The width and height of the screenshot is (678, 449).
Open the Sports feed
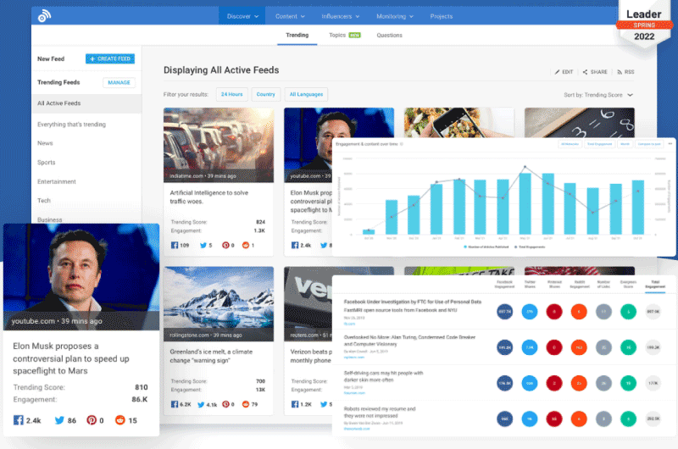(x=47, y=163)
